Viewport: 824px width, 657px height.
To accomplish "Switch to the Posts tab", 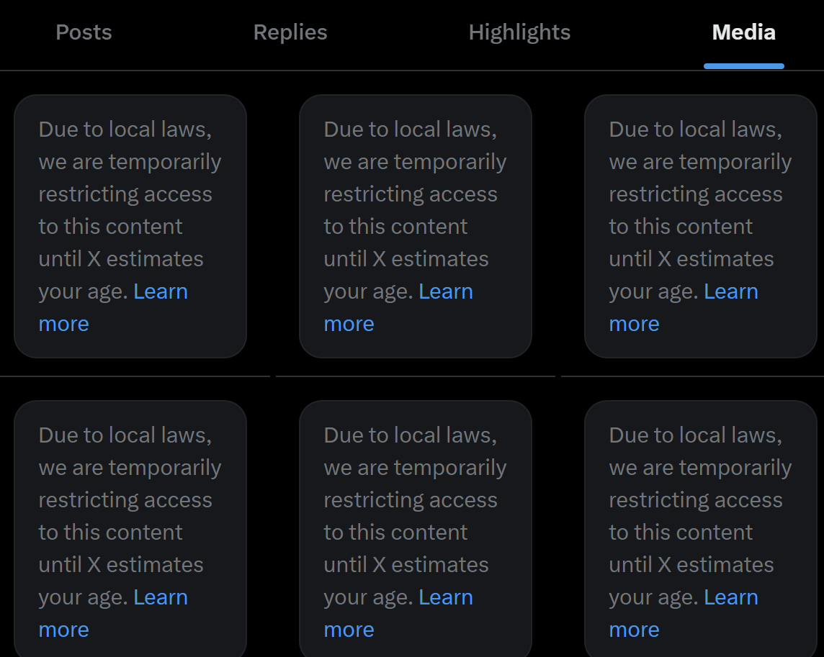I will pyautogui.click(x=84, y=32).
